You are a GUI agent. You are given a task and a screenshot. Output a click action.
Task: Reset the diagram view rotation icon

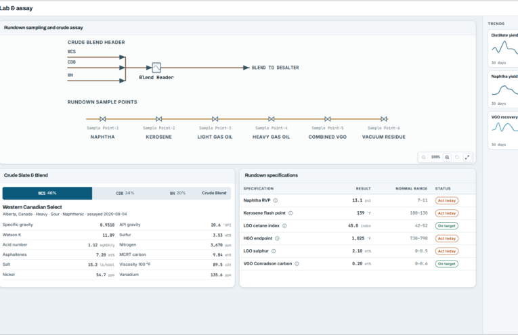pos(457,158)
